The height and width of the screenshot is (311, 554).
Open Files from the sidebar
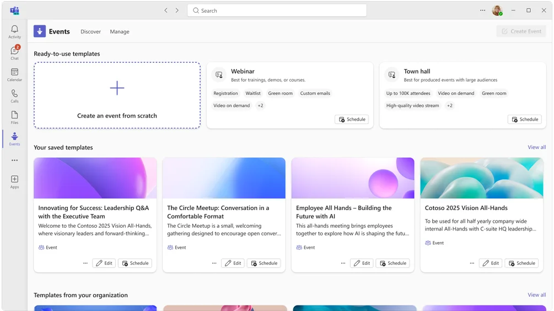tap(14, 117)
